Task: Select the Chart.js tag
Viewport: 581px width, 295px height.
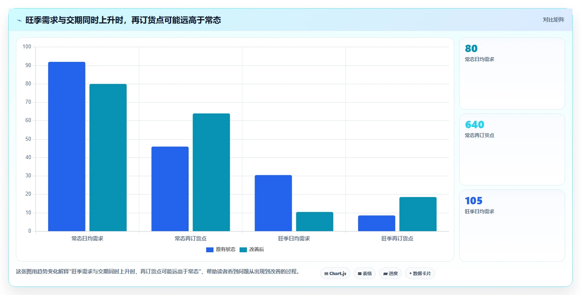Action: pyautogui.click(x=335, y=273)
